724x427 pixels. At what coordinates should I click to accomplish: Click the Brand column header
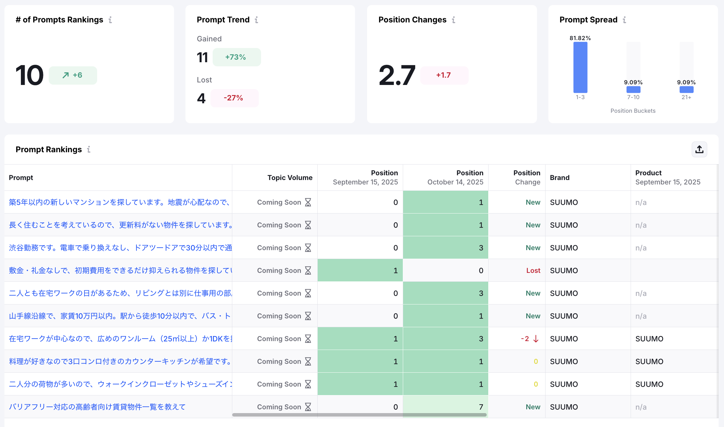(559, 177)
